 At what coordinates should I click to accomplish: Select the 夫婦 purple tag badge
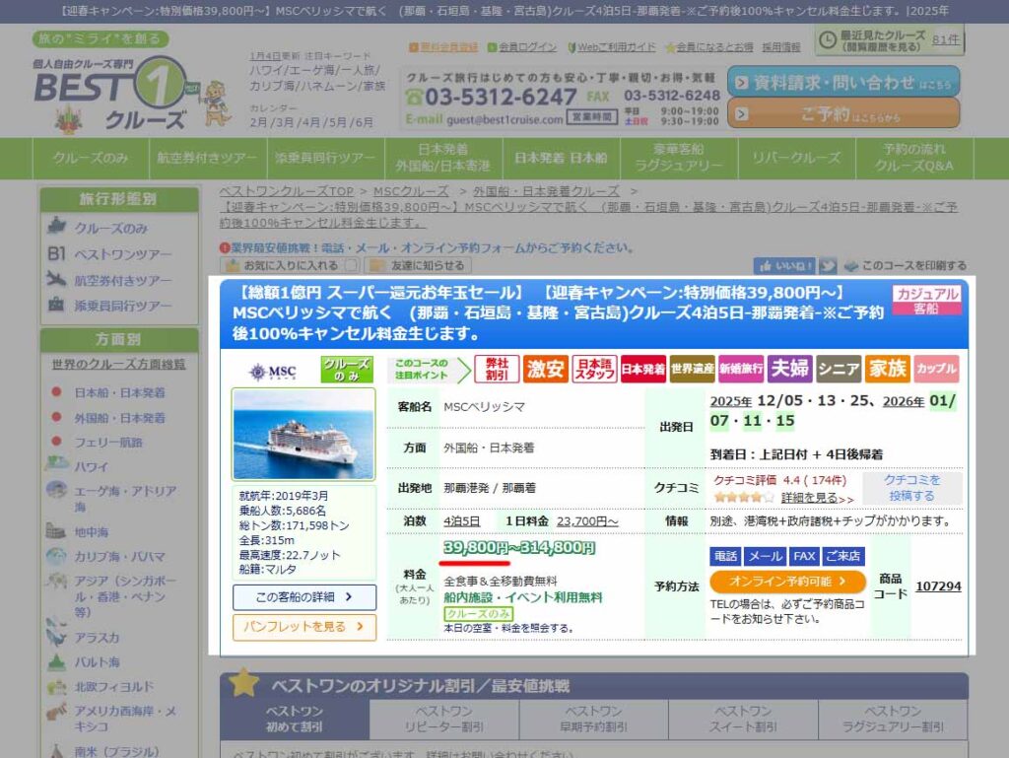[x=789, y=370]
